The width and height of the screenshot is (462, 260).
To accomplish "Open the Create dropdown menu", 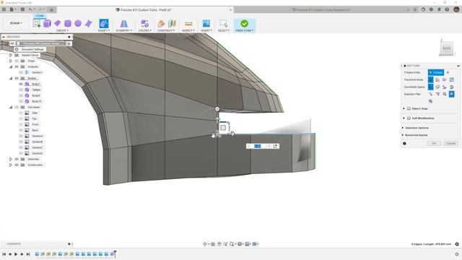I will click(62, 30).
